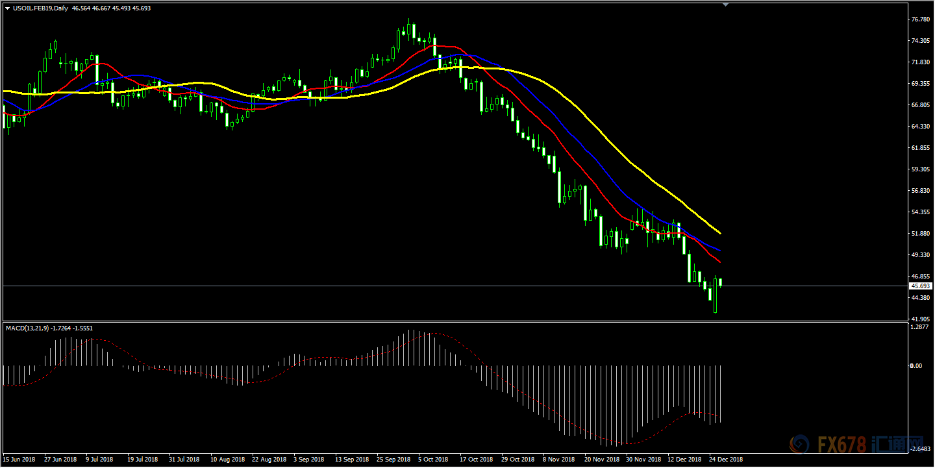This screenshot has height=468, width=935.
Task: Click the 61.855 price axis label
Action: pyautogui.click(x=920, y=148)
